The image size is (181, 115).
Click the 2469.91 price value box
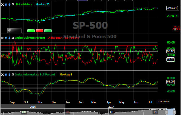pyautogui.click(x=172, y=8)
